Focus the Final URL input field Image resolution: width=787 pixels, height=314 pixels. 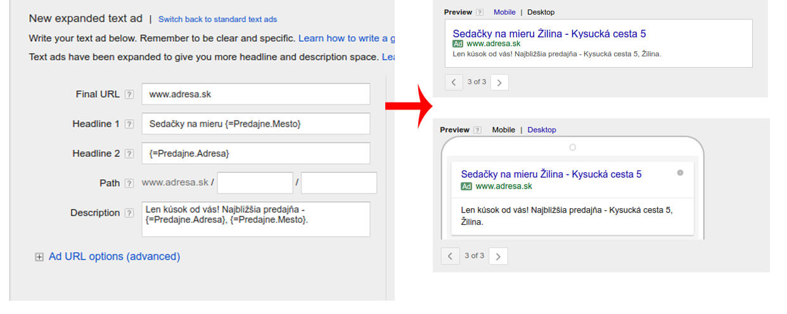tap(256, 94)
